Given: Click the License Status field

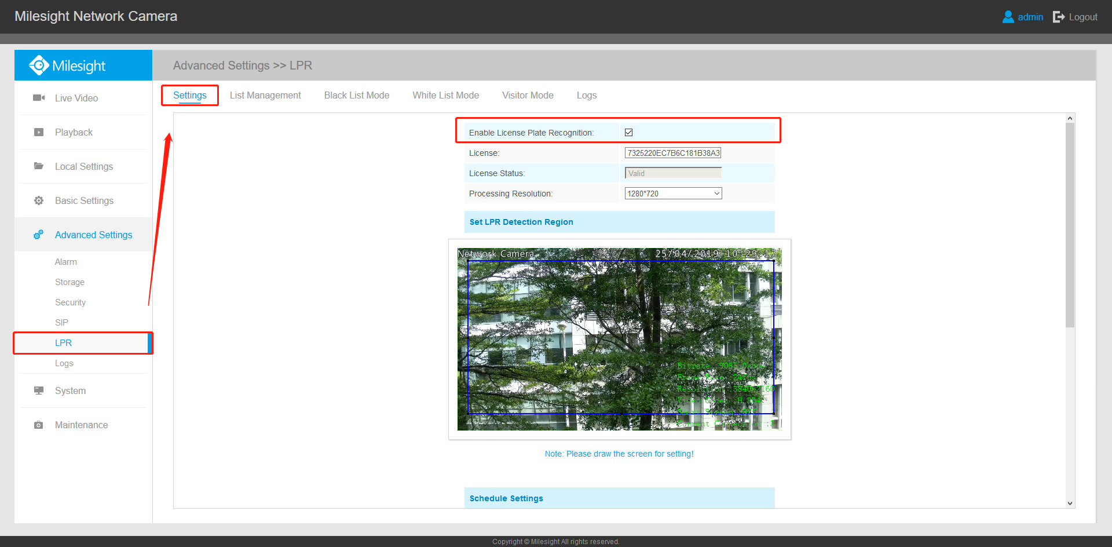Looking at the screenshot, I should [x=673, y=173].
